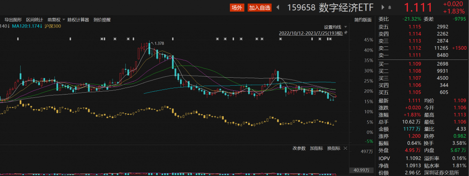Viewport: 469px width, 176px height.
Task: Click 加指标 to add an indicator
Action: [x=316, y=148]
